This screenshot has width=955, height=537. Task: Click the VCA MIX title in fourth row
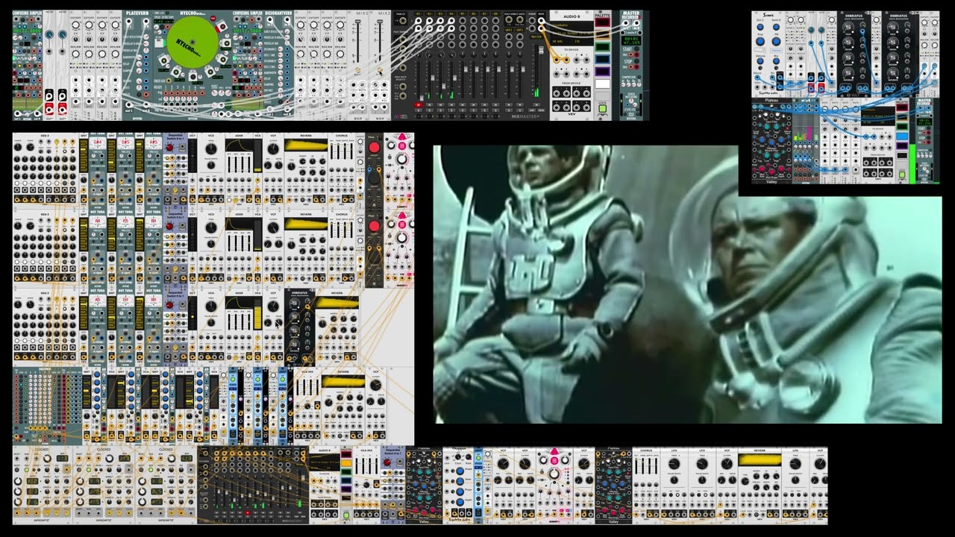pyautogui.click(x=307, y=371)
